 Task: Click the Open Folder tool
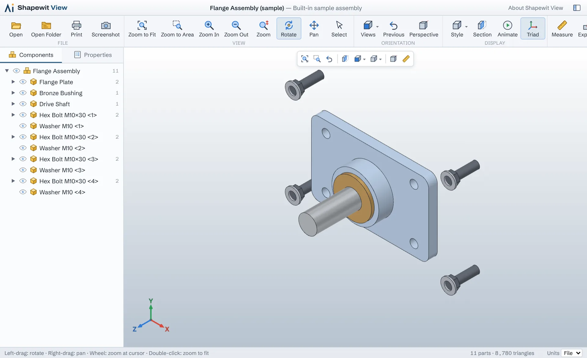[46, 29]
